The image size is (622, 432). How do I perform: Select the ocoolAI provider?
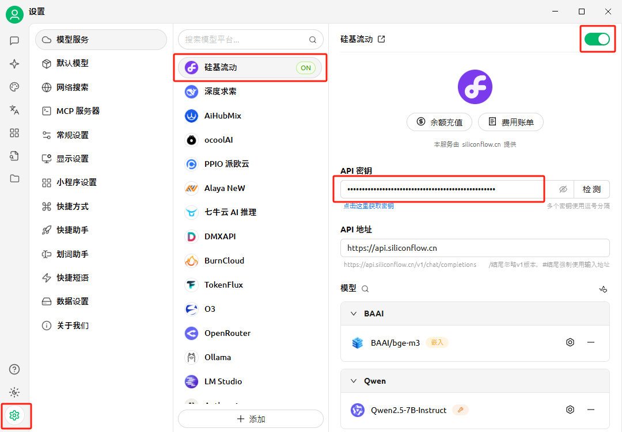[250, 140]
